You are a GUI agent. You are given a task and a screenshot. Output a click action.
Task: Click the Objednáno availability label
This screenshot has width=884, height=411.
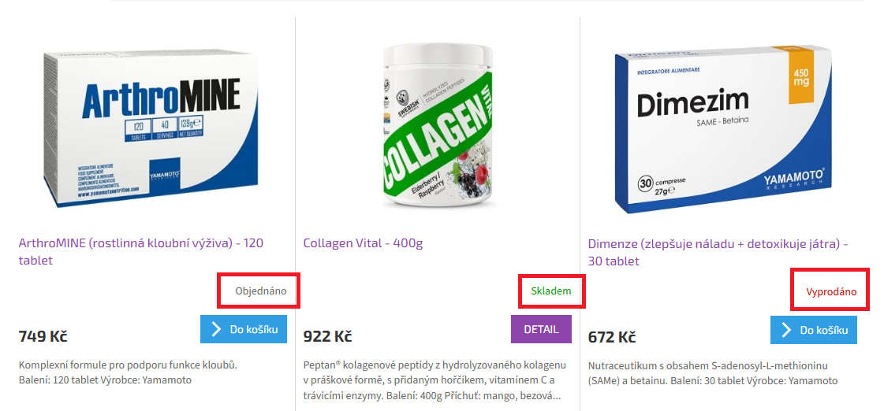tap(261, 291)
